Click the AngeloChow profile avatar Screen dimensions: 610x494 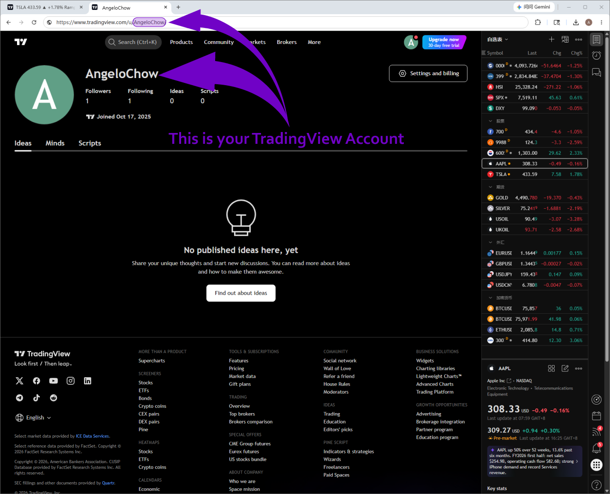tap(44, 95)
